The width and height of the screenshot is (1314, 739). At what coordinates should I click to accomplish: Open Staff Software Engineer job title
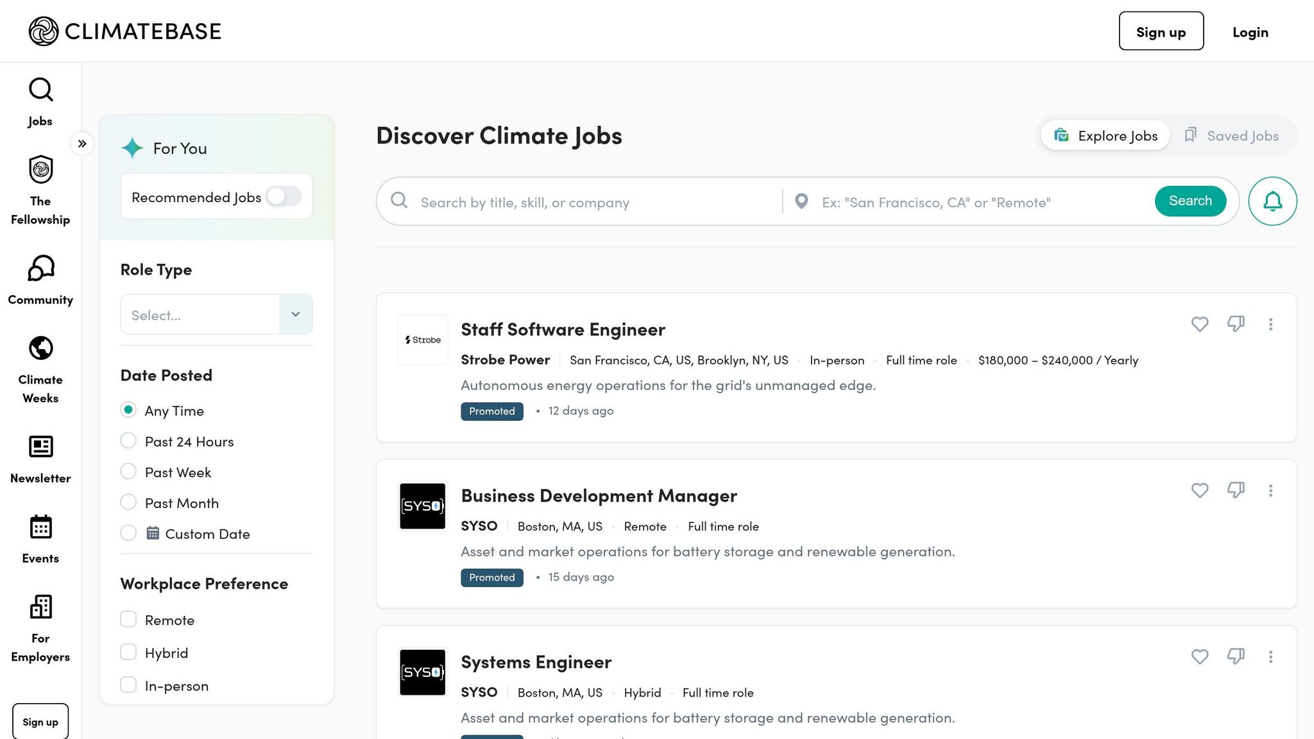coord(563,329)
